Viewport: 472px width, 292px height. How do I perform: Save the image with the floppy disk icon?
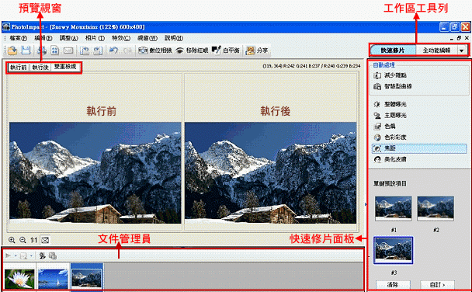[x=26, y=50]
